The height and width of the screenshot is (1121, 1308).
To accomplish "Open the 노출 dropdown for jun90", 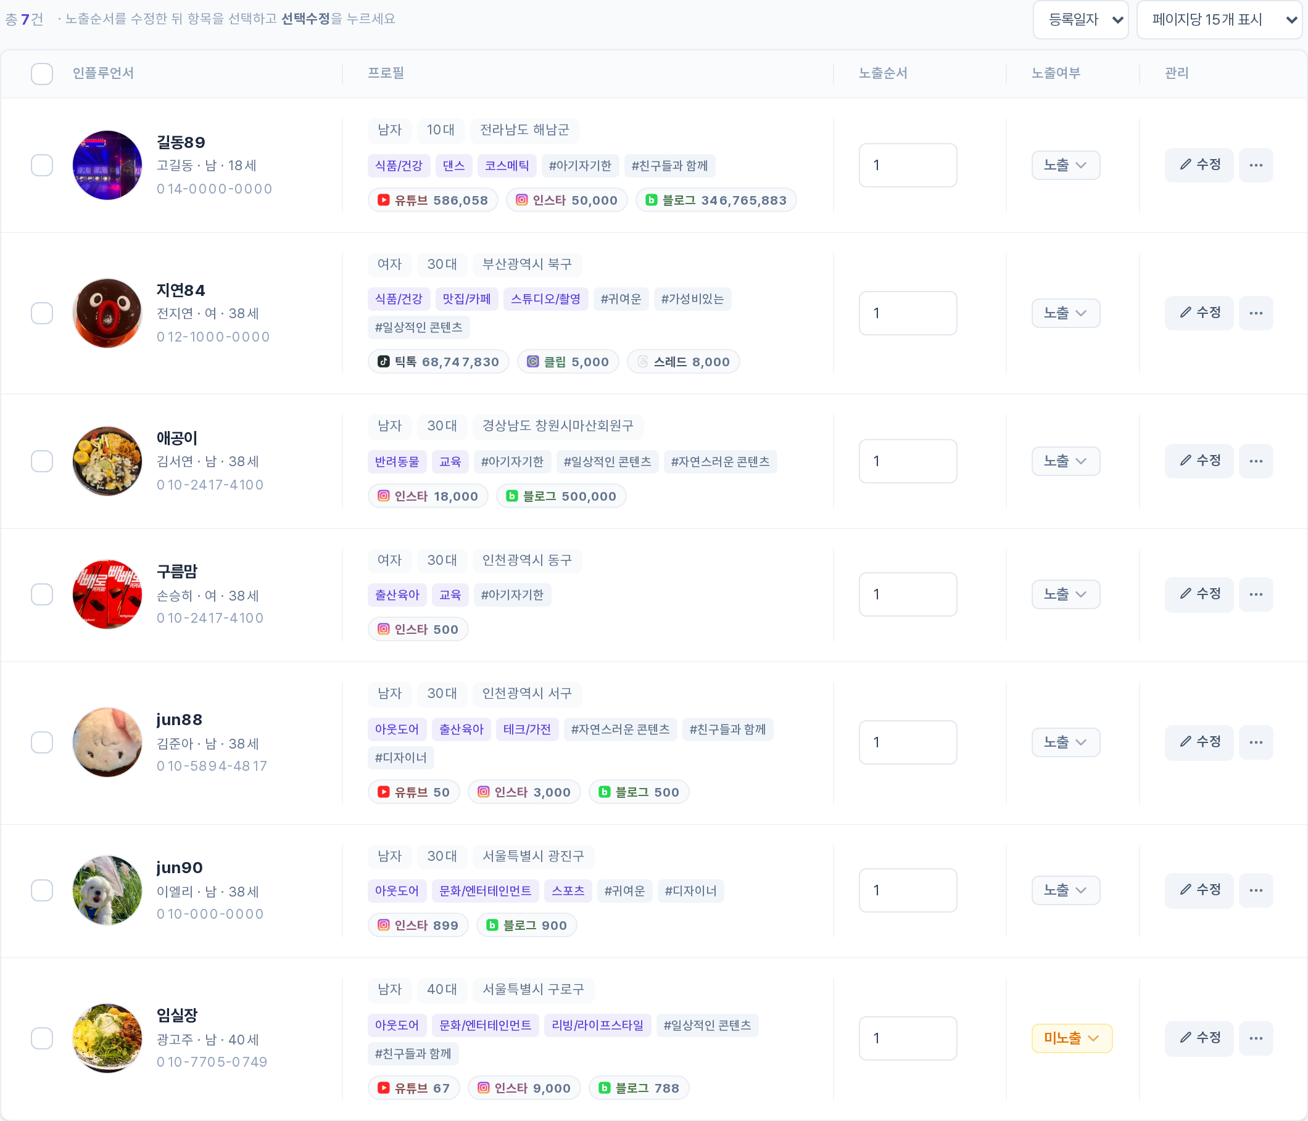I will point(1066,891).
